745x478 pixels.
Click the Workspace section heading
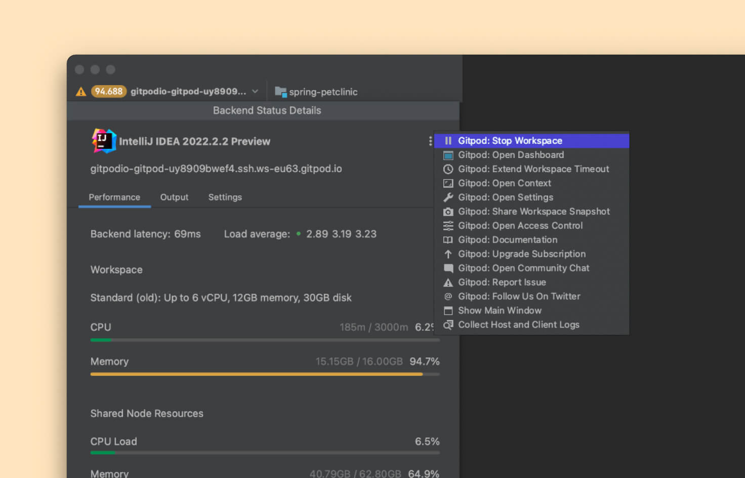(116, 270)
